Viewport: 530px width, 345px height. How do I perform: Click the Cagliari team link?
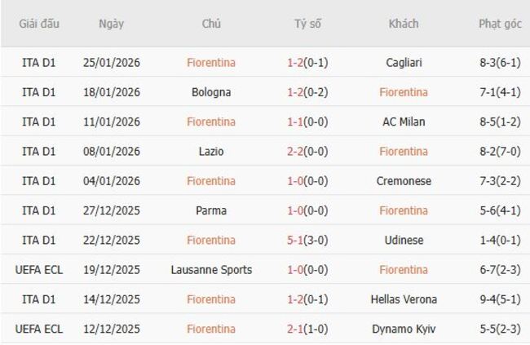tap(403, 62)
